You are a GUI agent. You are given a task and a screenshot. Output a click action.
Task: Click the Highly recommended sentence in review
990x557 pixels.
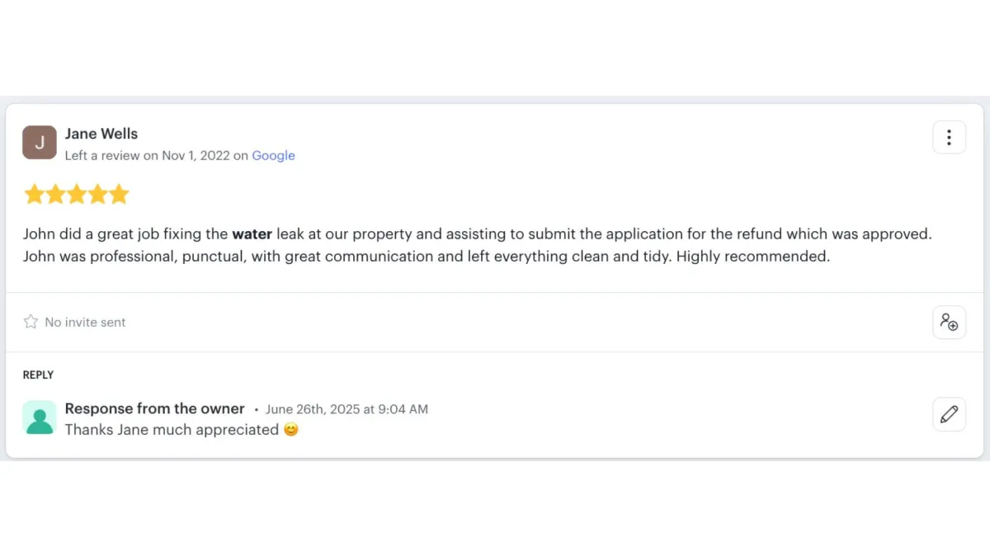tap(752, 256)
